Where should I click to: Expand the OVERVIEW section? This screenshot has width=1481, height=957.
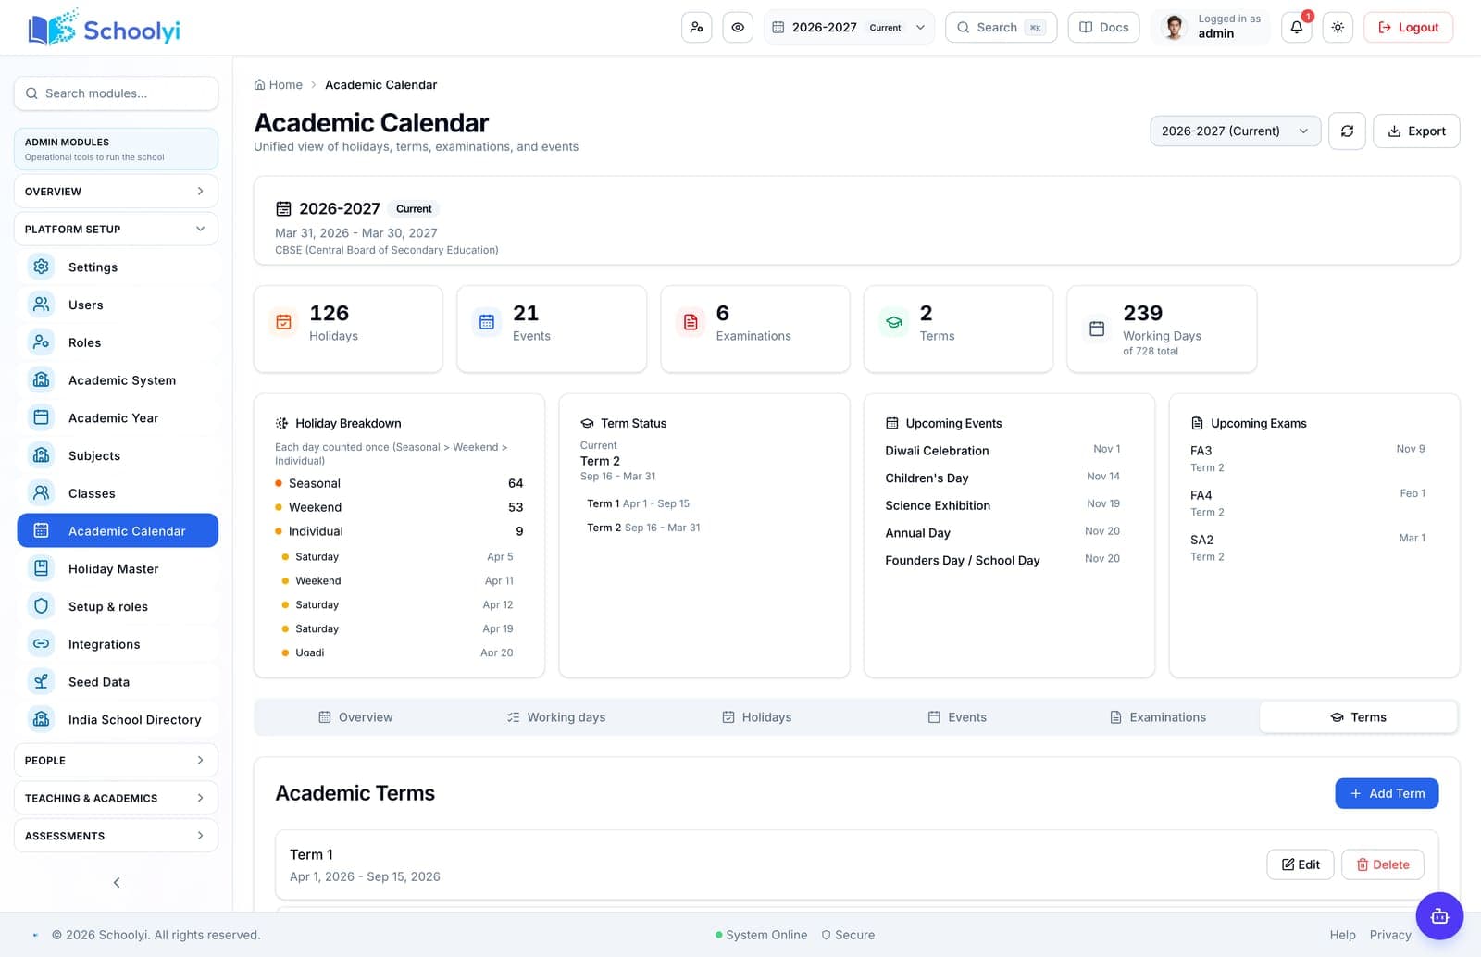116,191
